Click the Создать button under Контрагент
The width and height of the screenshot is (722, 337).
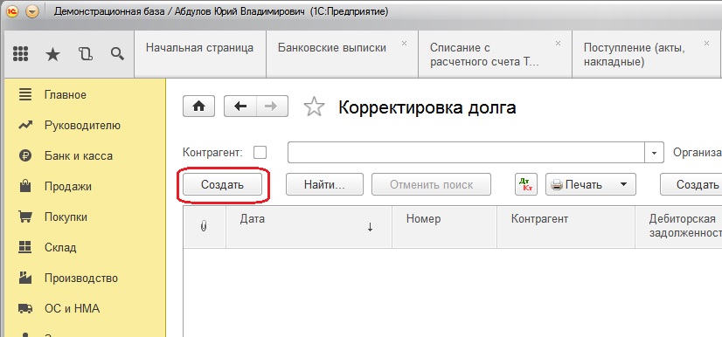tap(222, 184)
